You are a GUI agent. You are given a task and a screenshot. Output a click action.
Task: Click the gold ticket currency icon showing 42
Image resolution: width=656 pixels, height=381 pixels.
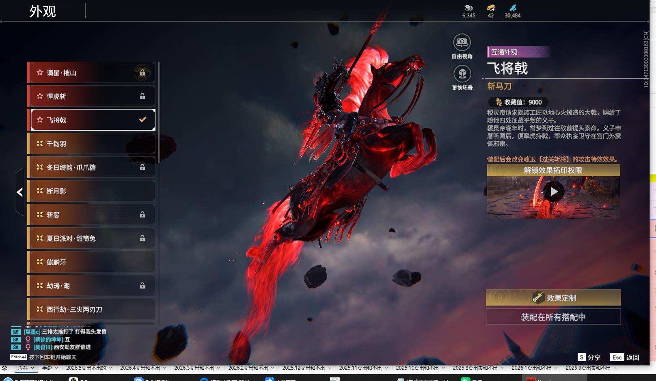coord(491,8)
